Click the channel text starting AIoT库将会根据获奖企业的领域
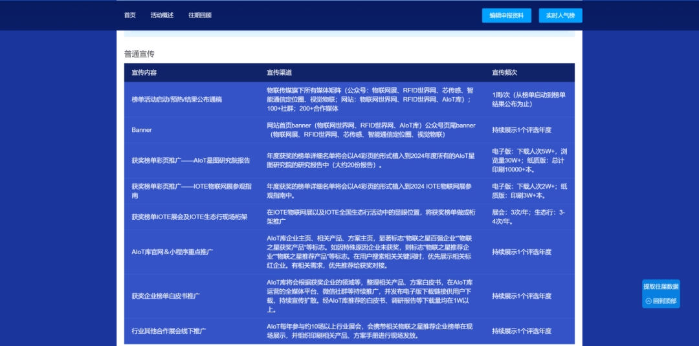 [x=370, y=296]
